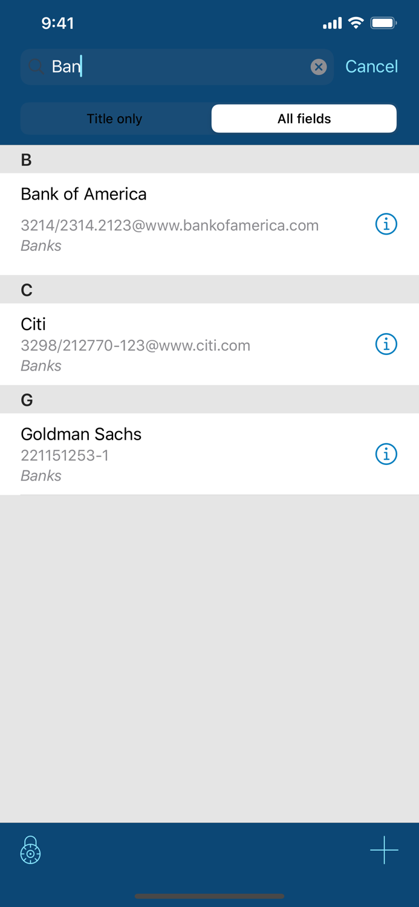Tap the plus icon to add new entry
419x907 pixels.
pyautogui.click(x=384, y=850)
